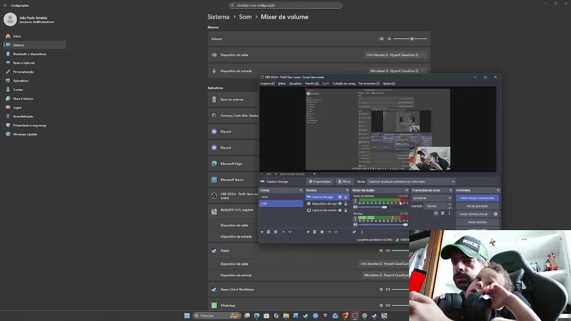Open Mixer de áudio toolbar options menu

[362, 232]
